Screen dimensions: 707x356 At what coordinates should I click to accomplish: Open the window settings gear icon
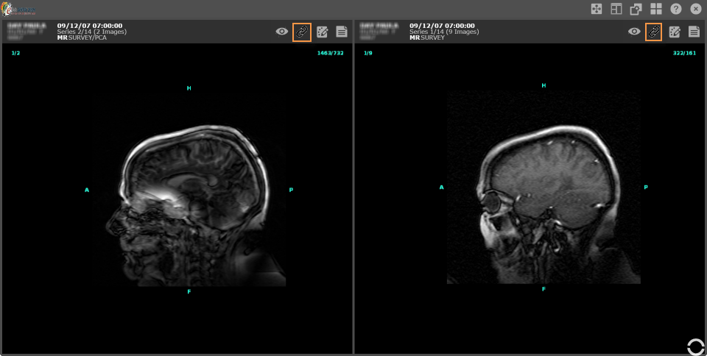tap(636, 9)
